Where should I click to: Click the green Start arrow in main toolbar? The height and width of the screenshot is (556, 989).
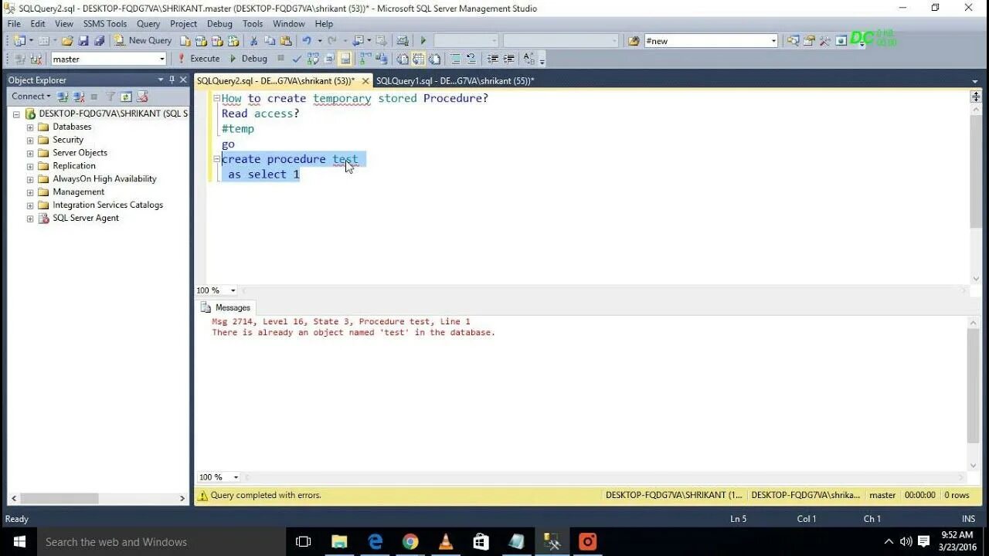(423, 40)
